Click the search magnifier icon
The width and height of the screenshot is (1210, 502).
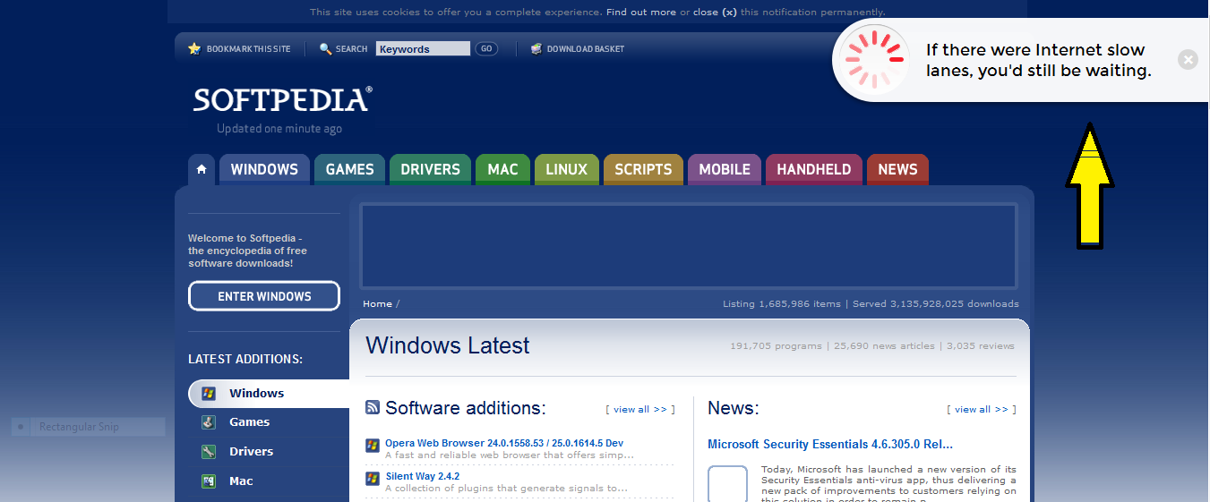326,48
